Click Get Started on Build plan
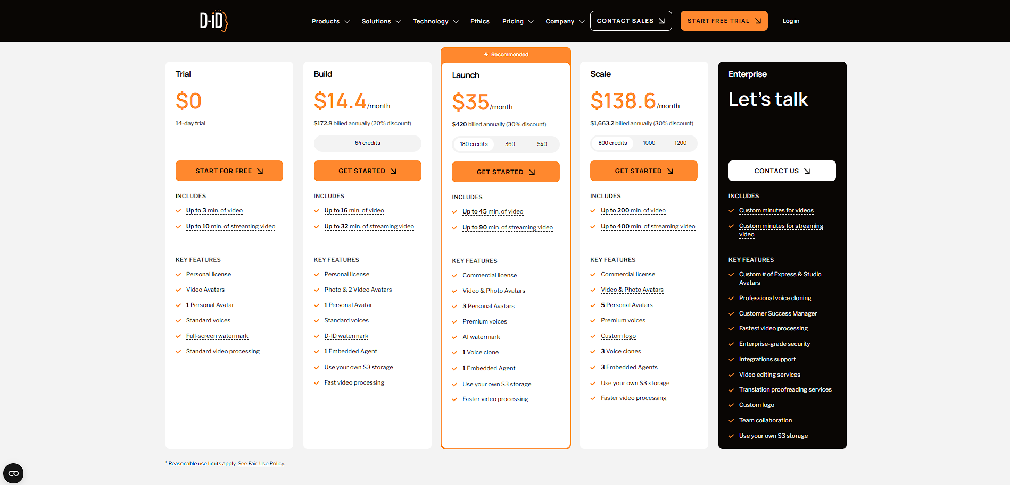The height and width of the screenshot is (485, 1010). [367, 171]
